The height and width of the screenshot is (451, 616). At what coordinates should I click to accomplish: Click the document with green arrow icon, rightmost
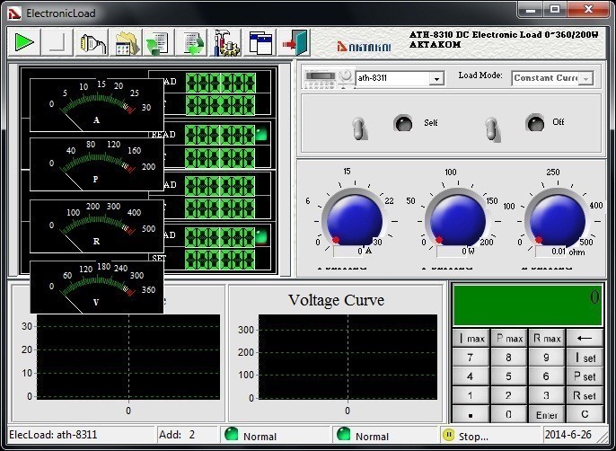(192, 42)
